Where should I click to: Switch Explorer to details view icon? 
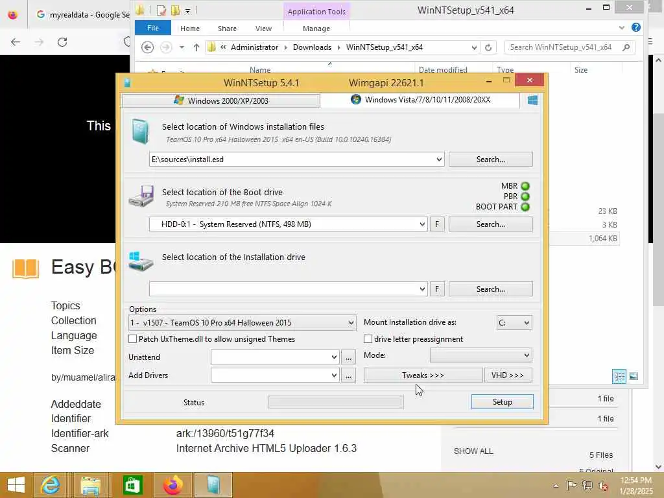[x=619, y=376]
